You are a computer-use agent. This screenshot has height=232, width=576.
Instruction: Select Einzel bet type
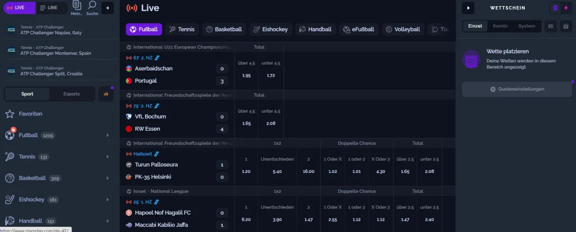point(475,26)
